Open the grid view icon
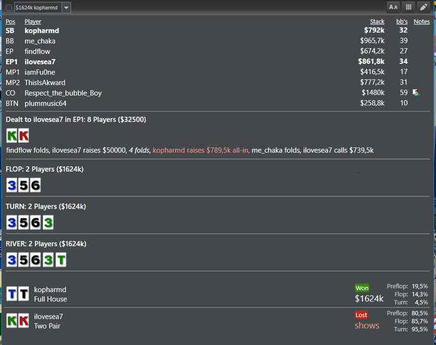The height and width of the screenshot is (345, 436). click(408, 7)
